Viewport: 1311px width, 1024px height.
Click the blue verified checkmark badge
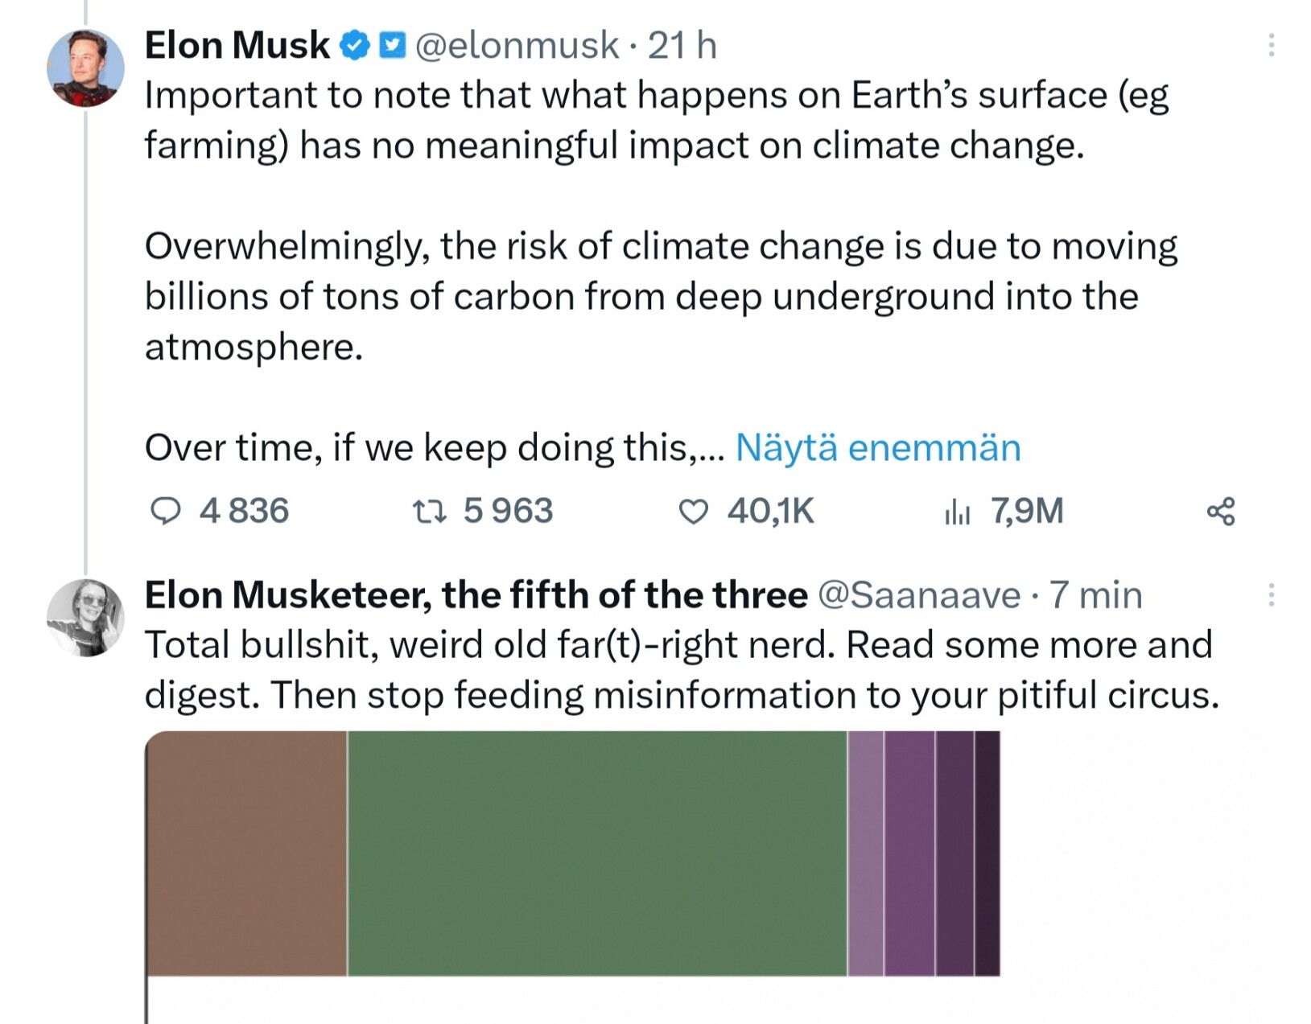tap(354, 45)
